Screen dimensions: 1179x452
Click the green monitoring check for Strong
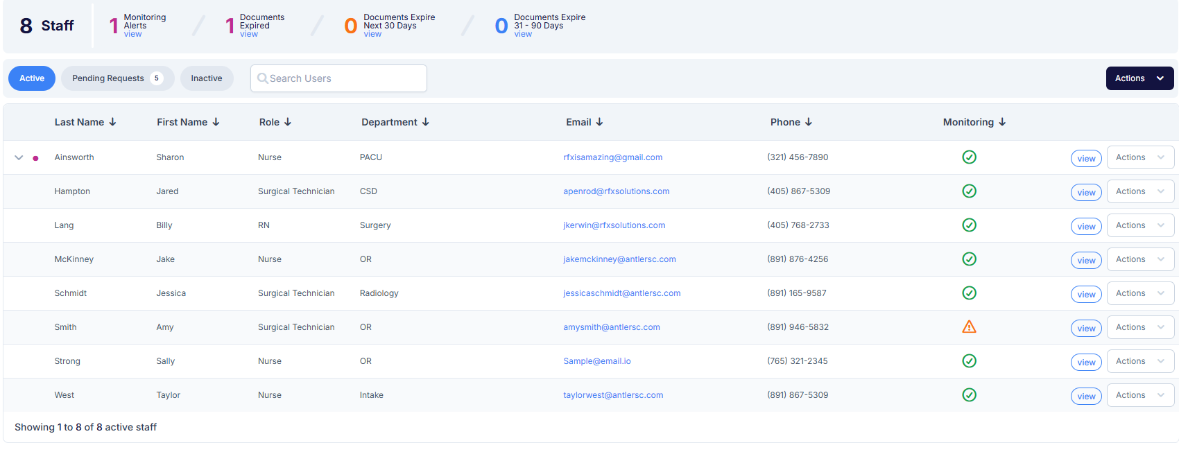click(970, 361)
